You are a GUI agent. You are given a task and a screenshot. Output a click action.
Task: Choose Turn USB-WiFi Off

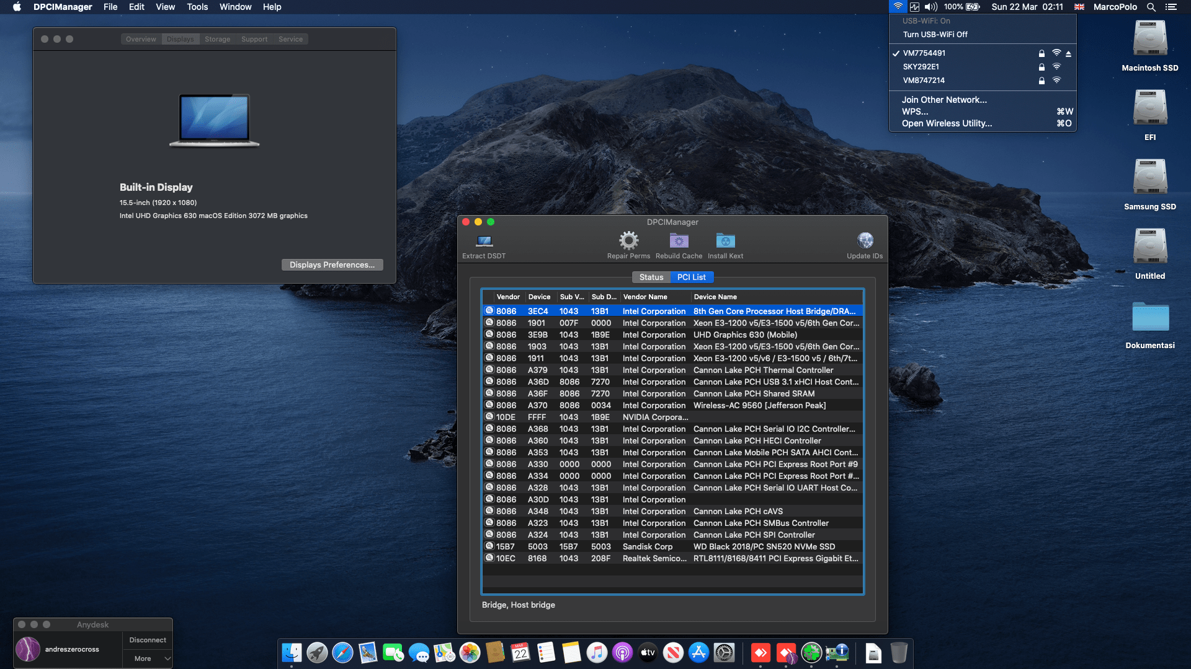pyautogui.click(x=935, y=35)
